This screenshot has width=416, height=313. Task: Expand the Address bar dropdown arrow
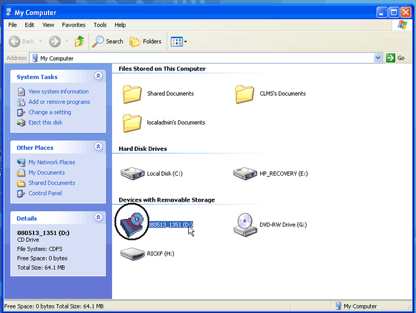(378, 58)
